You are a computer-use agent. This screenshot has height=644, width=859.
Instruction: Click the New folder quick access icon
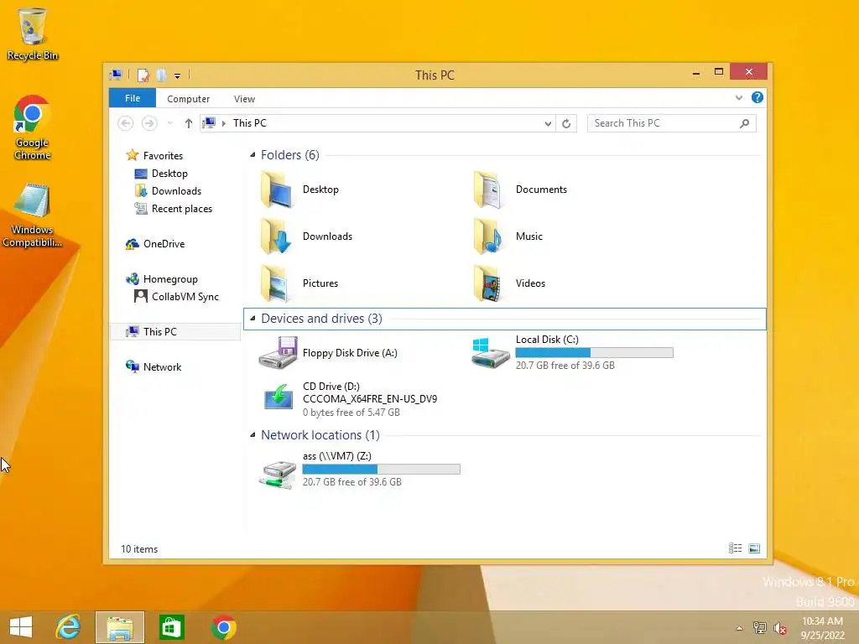pyautogui.click(x=161, y=75)
